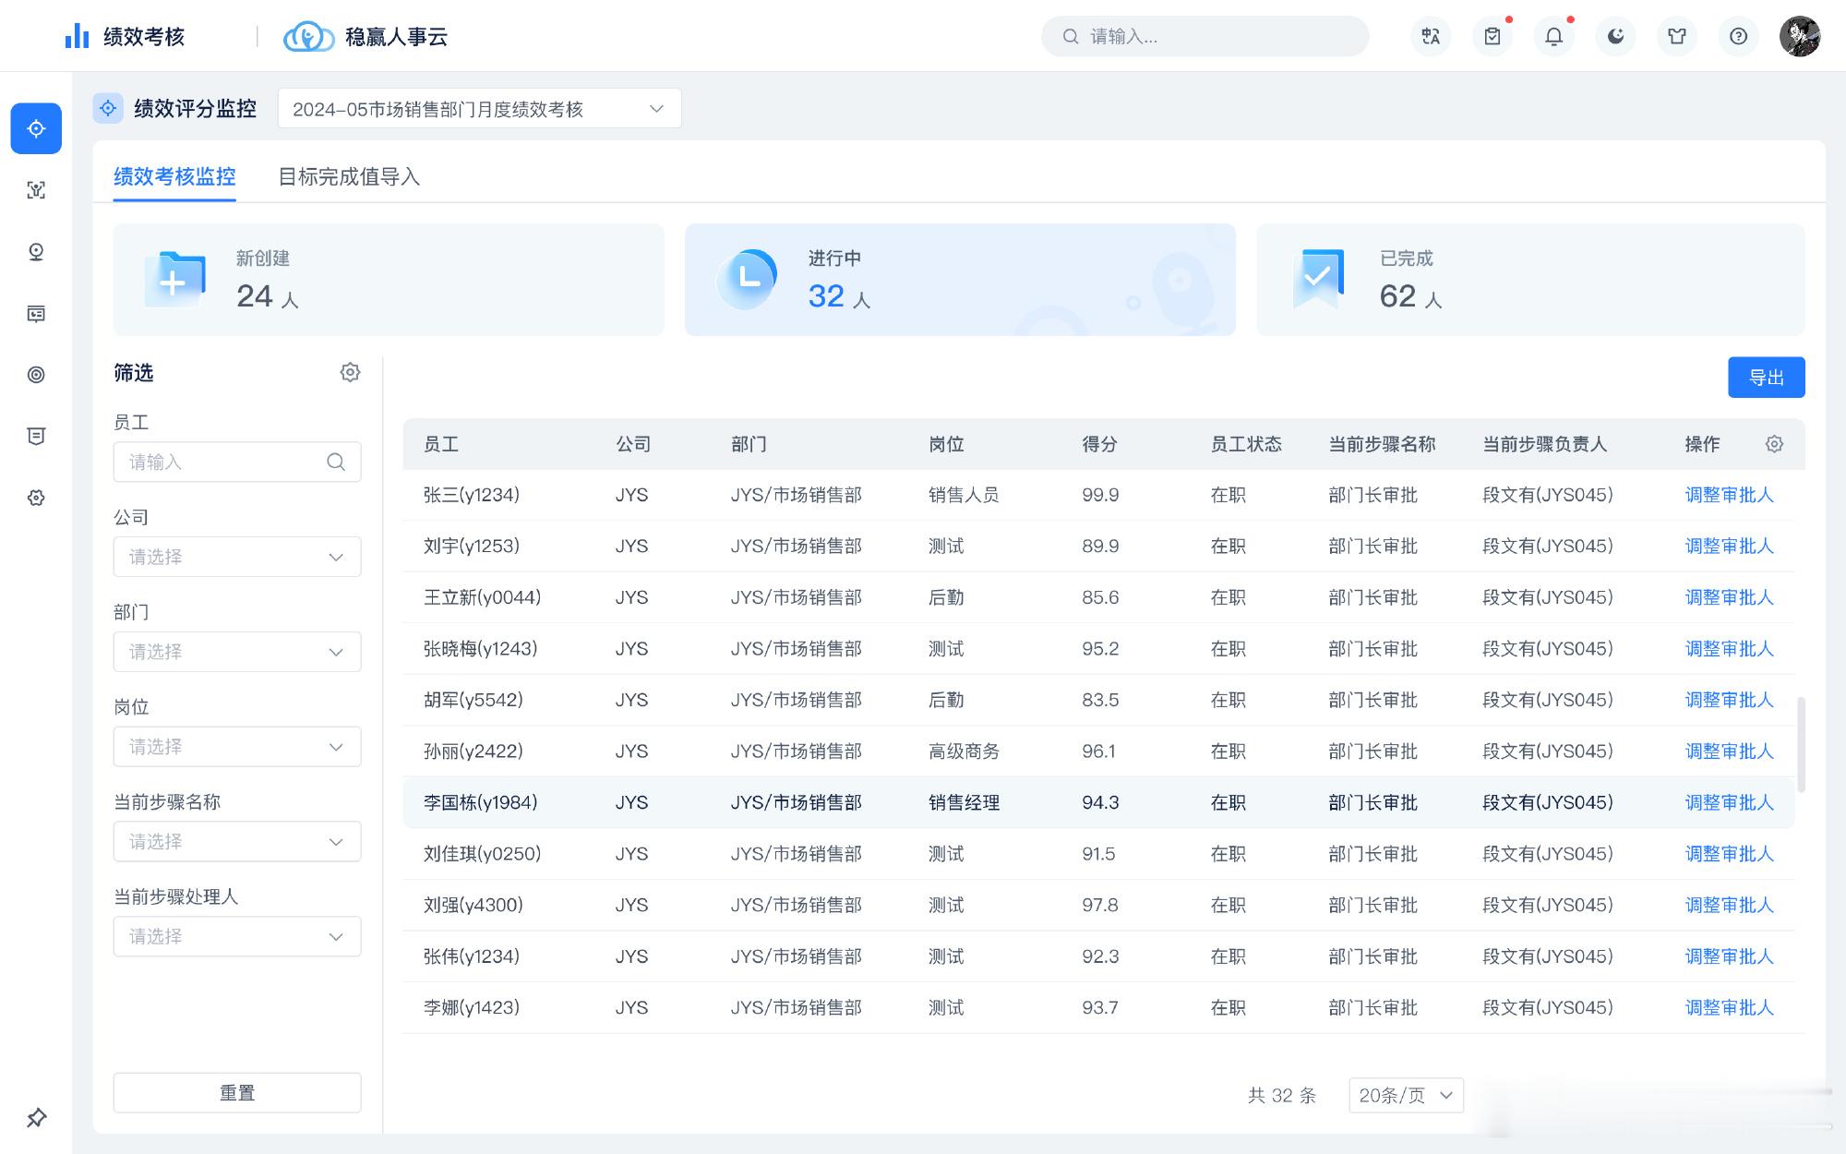
Task: Click the 导出 export button
Action: 1767,378
